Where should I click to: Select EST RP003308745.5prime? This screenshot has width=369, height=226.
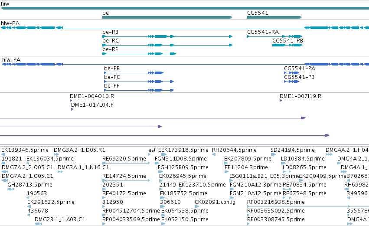point(276,220)
